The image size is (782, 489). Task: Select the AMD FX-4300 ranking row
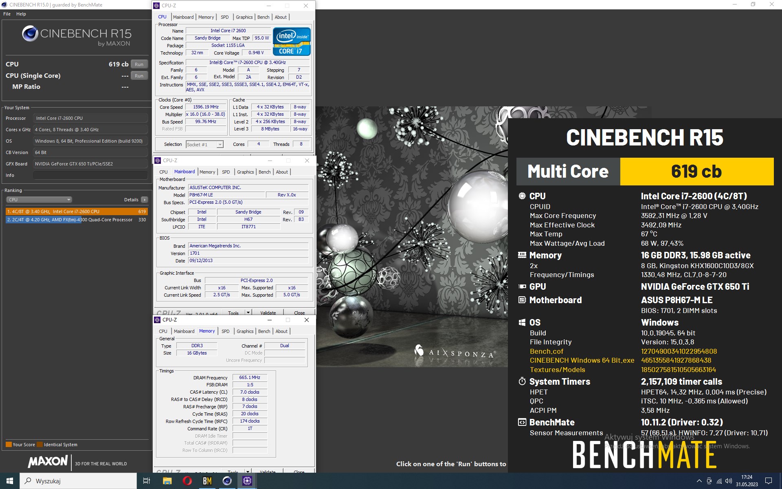pos(77,220)
